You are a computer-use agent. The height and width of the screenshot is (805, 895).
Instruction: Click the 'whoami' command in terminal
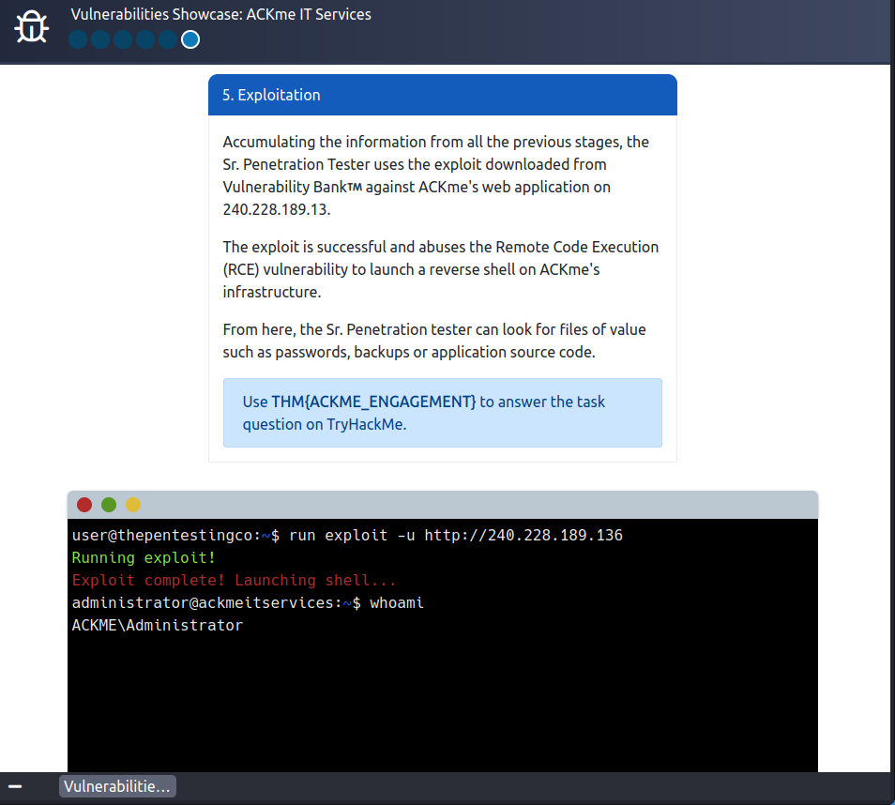[397, 603]
